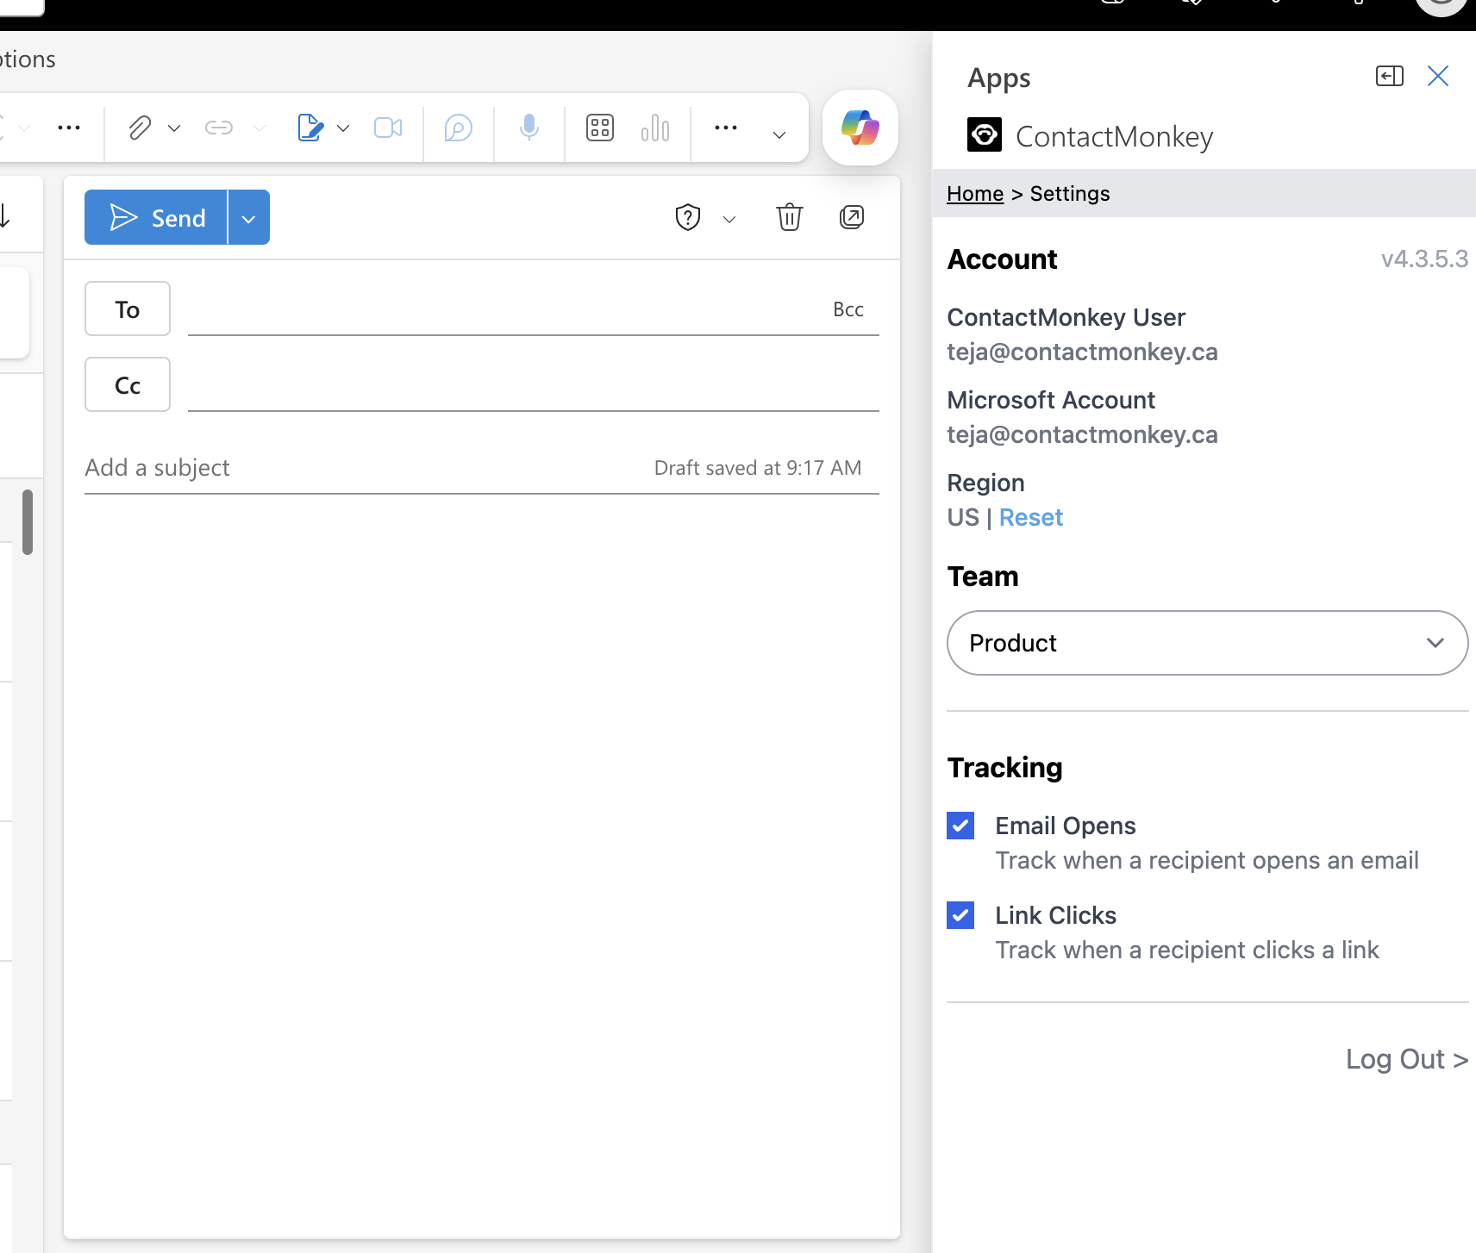Click the video camera meeting icon

pos(388,128)
